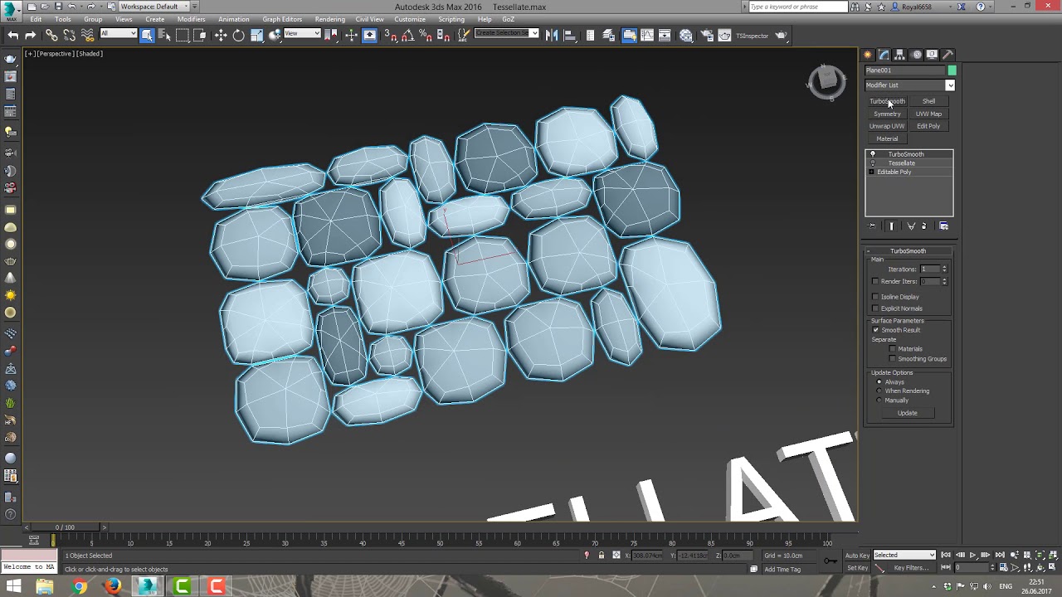Click the green object color swatch
The image size is (1062, 597).
[952, 70]
